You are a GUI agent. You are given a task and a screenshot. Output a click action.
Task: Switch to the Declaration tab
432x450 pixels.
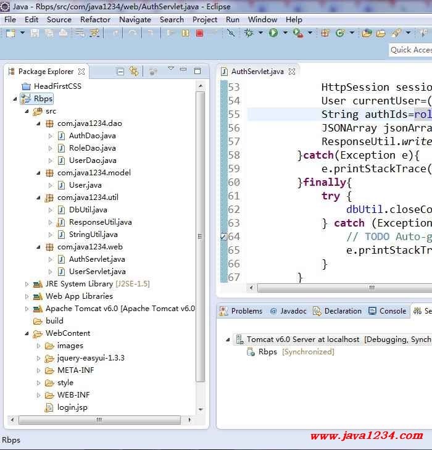tap(337, 311)
